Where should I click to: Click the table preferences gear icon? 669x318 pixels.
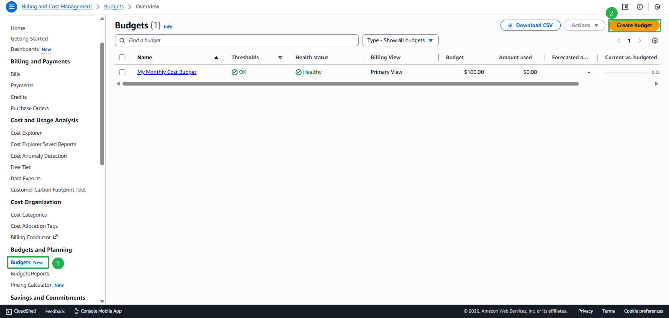[x=655, y=40]
